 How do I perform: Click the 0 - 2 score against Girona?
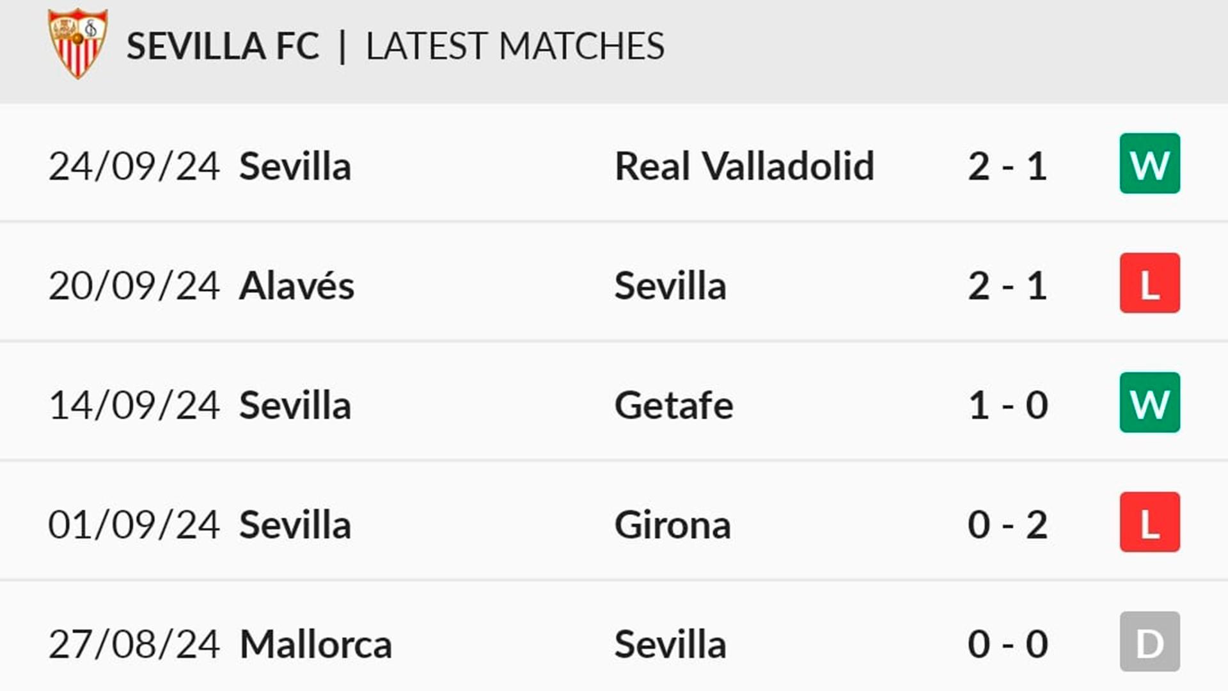click(1007, 525)
